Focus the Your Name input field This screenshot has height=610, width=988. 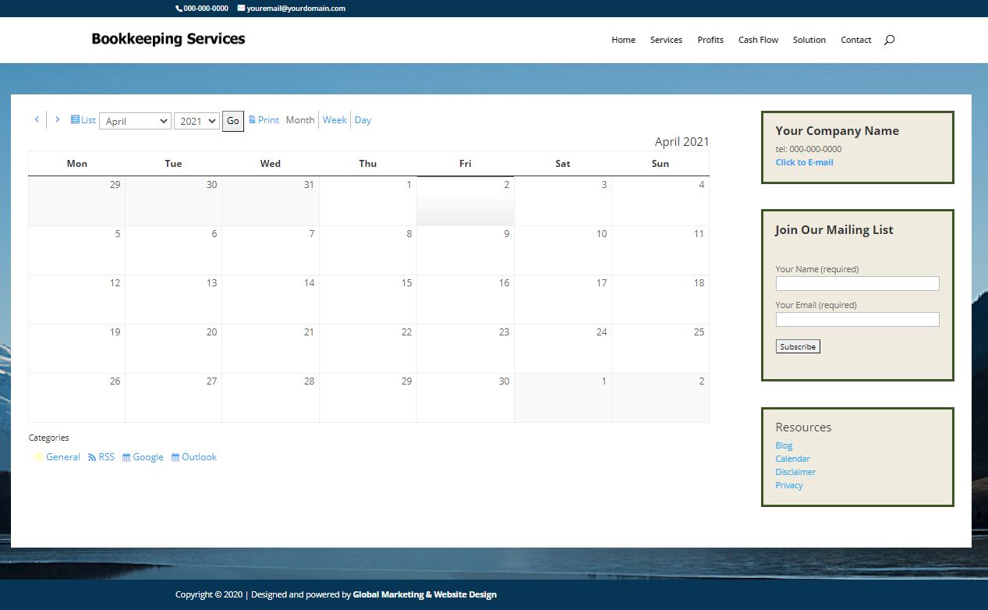click(x=857, y=283)
